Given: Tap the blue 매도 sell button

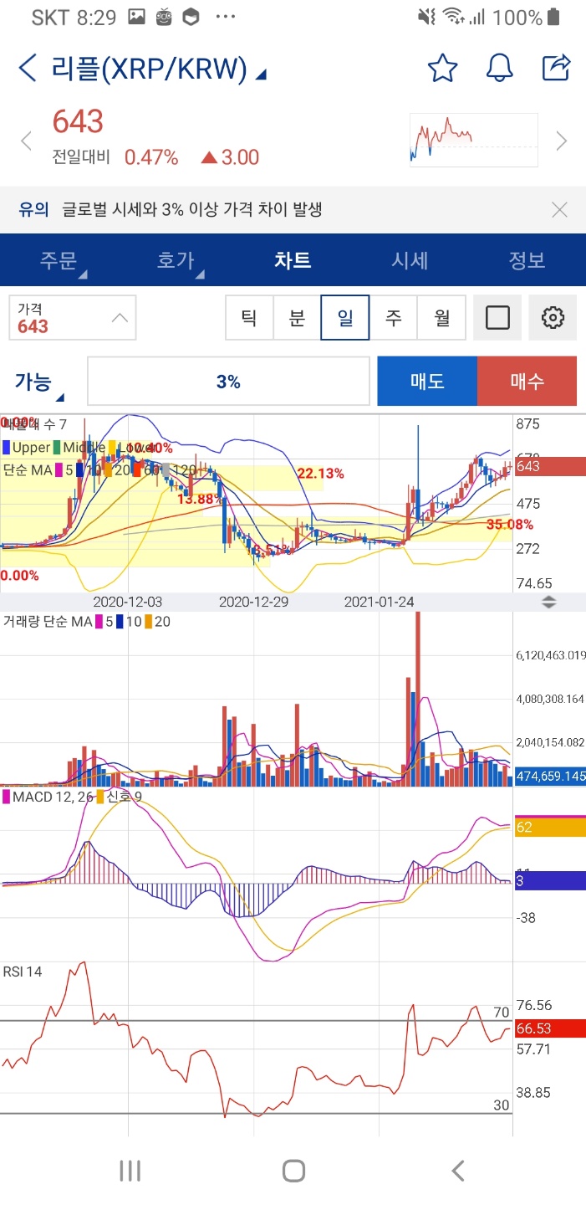Looking at the screenshot, I should tap(427, 382).
